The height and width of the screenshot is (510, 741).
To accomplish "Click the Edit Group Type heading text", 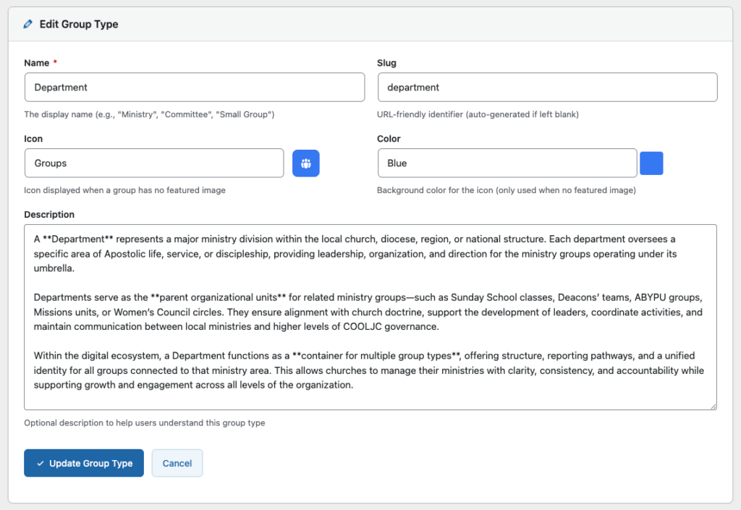I will [79, 24].
